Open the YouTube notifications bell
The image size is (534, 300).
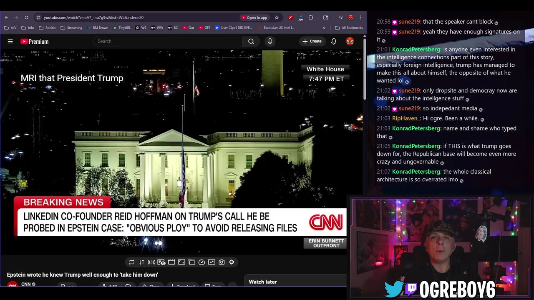pyautogui.click(x=334, y=41)
